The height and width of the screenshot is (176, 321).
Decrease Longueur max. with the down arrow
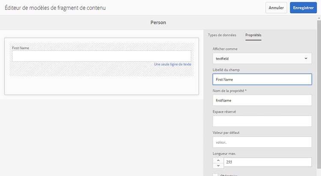pos(218,165)
